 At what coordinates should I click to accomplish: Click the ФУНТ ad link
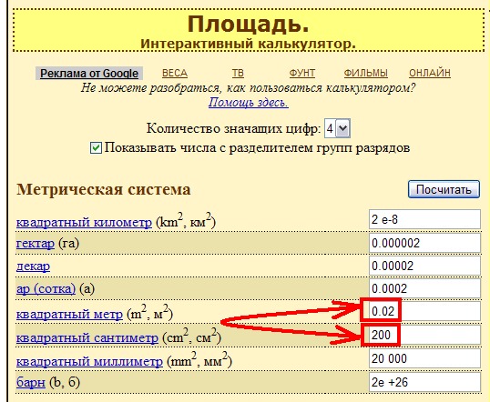[301, 73]
